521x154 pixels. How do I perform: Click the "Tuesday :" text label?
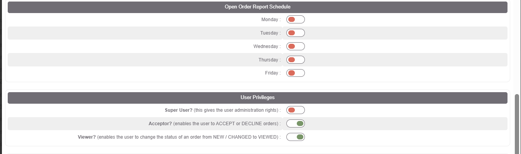(x=270, y=33)
